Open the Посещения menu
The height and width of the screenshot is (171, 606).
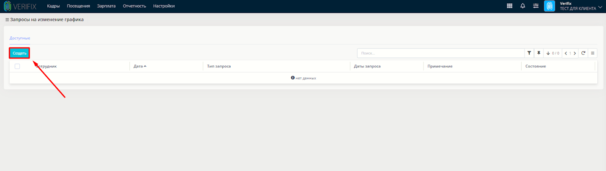pyautogui.click(x=78, y=6)
